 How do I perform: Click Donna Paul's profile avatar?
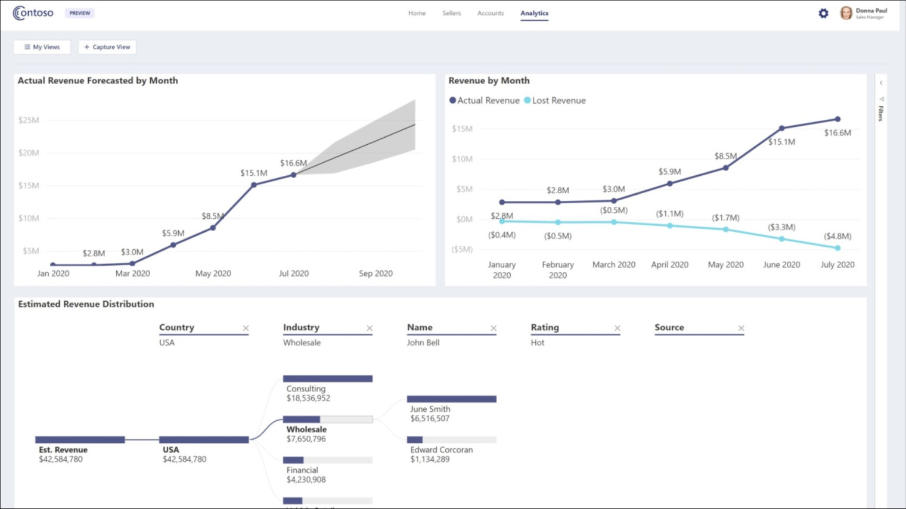(845, 13)
